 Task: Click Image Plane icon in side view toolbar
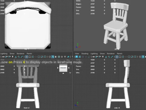pyautogui.click(x=106, y=57)
